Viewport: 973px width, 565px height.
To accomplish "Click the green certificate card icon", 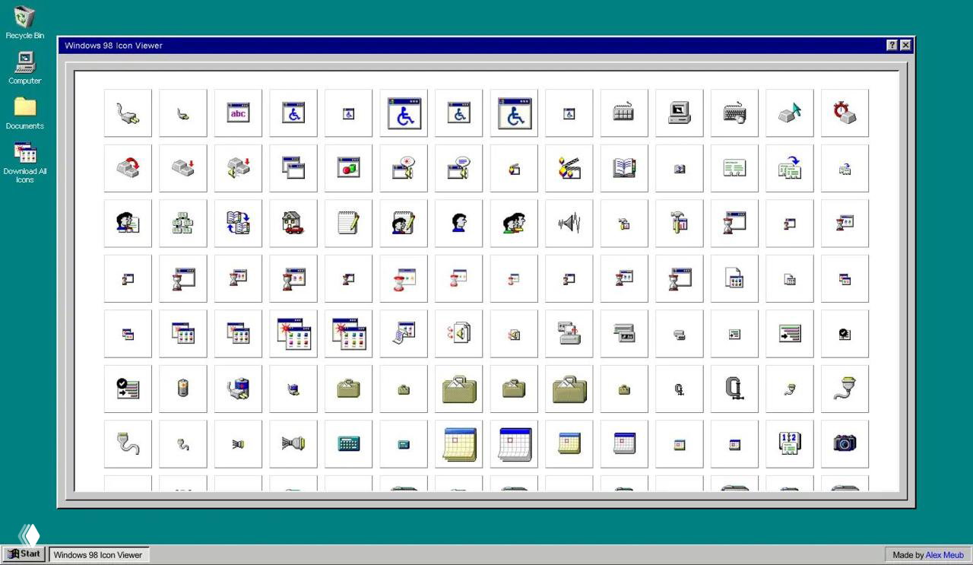I will (x=734, y=168).
